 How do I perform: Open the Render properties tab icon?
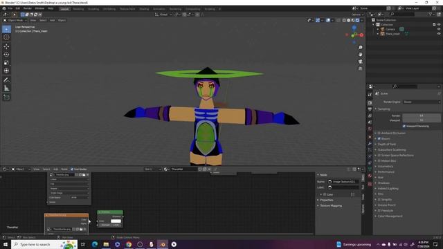[370, 102]
